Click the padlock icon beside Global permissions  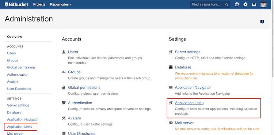tap(64, 87)
